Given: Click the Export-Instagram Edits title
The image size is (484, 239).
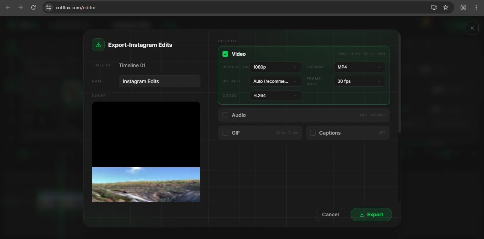Looking at the screenshot, I should click(x=140, y=45).
